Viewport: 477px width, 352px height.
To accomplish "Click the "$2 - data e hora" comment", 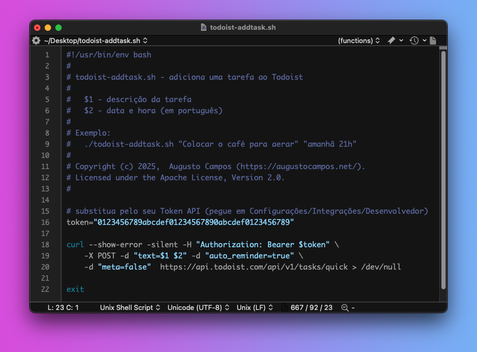I will pyautogui.click(x=153, y=111).
